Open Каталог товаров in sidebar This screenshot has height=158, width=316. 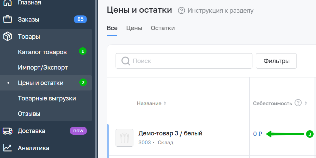click(x=42, y=52)
